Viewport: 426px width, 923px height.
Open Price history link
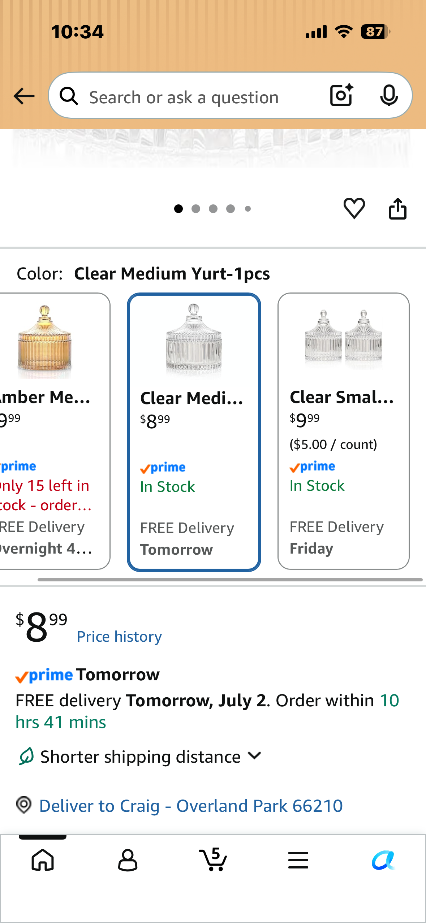pyautogui.click(x=119, y=636)
